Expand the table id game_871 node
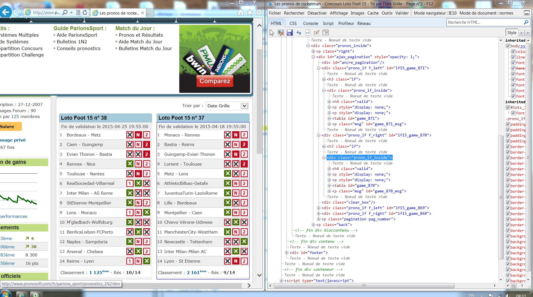 [x=329, y=119]
